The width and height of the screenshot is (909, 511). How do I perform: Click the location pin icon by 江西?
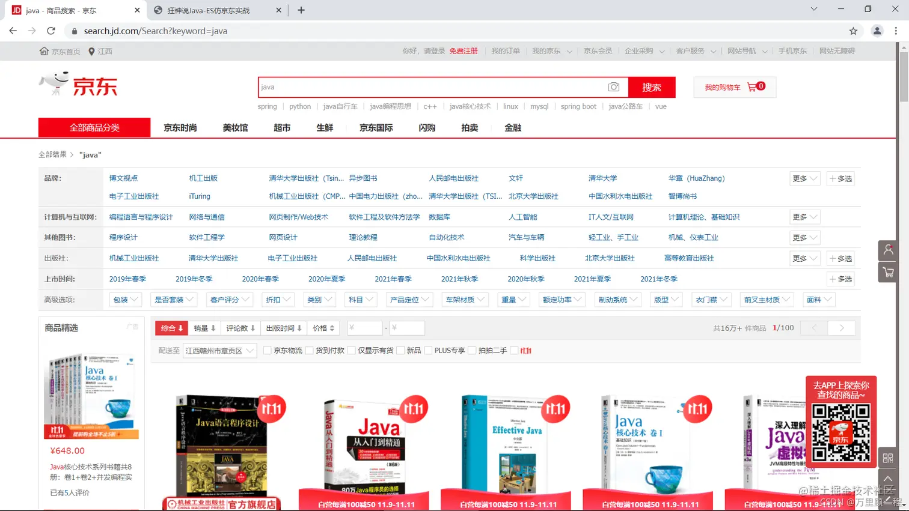coord(91,52)
